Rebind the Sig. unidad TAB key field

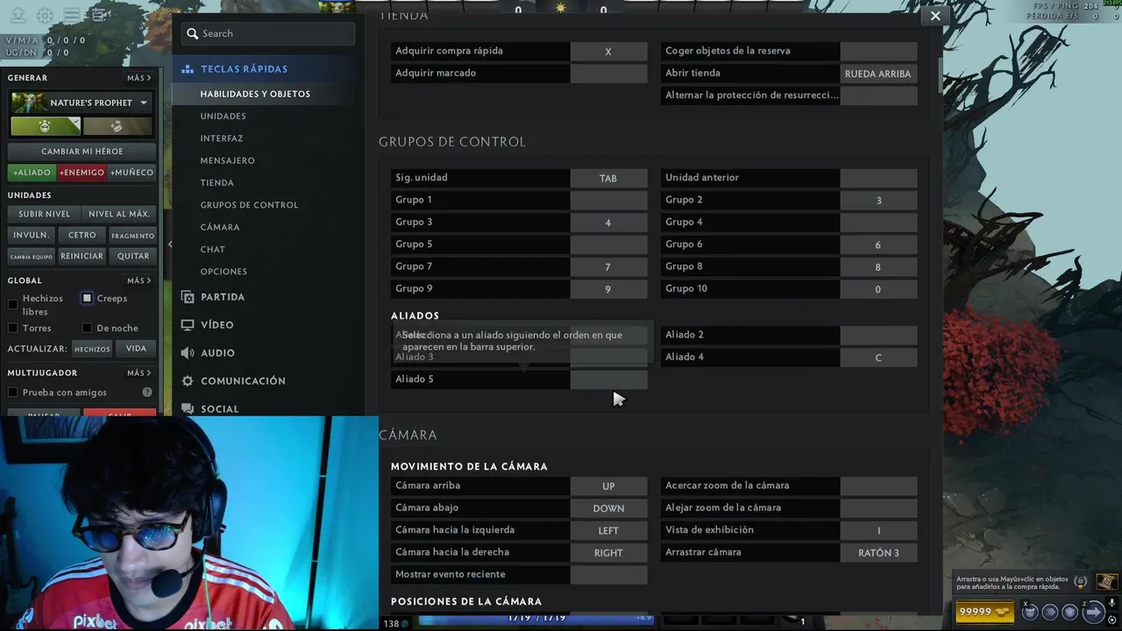[x=608, y=178]
